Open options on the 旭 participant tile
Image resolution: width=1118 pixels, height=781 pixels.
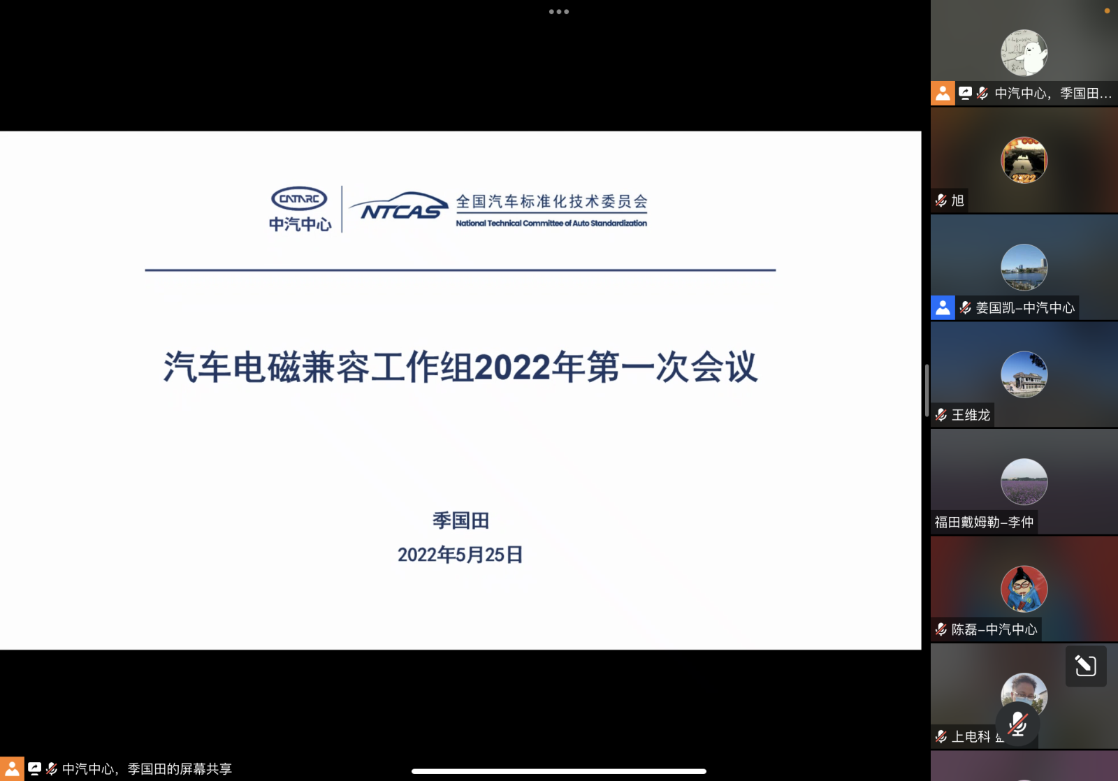1024,159
